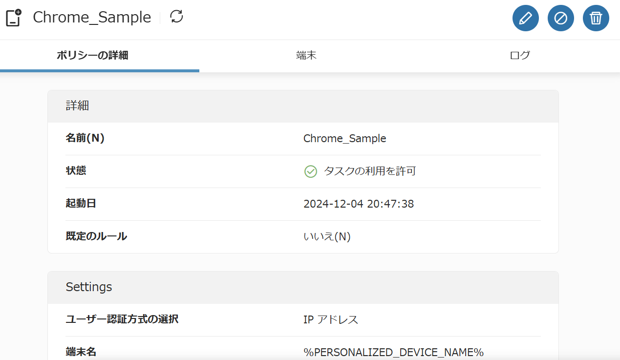Edit the policy with the pencil button

click(x=525, y=19)
